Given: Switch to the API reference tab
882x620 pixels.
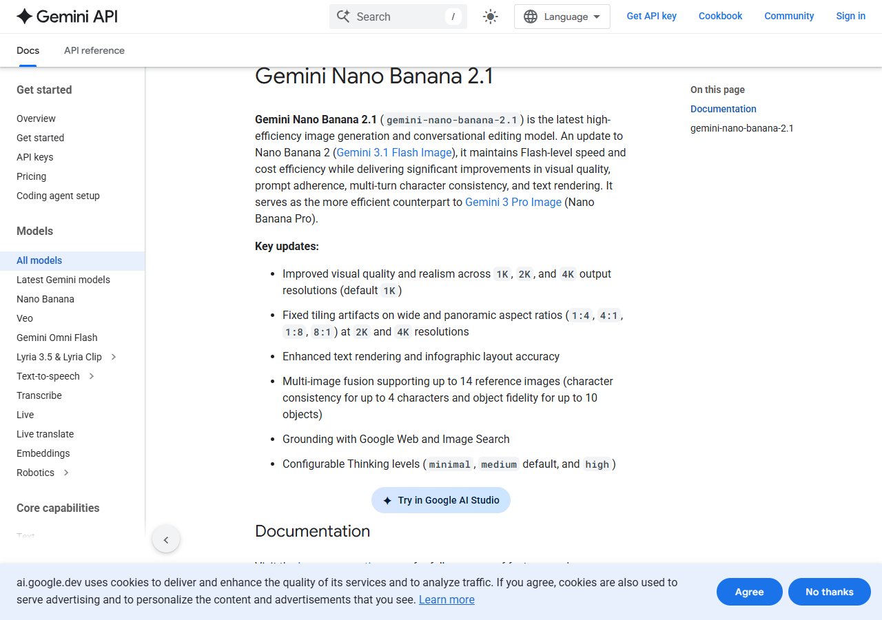Looking at the screenshot, I should point(94,50).
